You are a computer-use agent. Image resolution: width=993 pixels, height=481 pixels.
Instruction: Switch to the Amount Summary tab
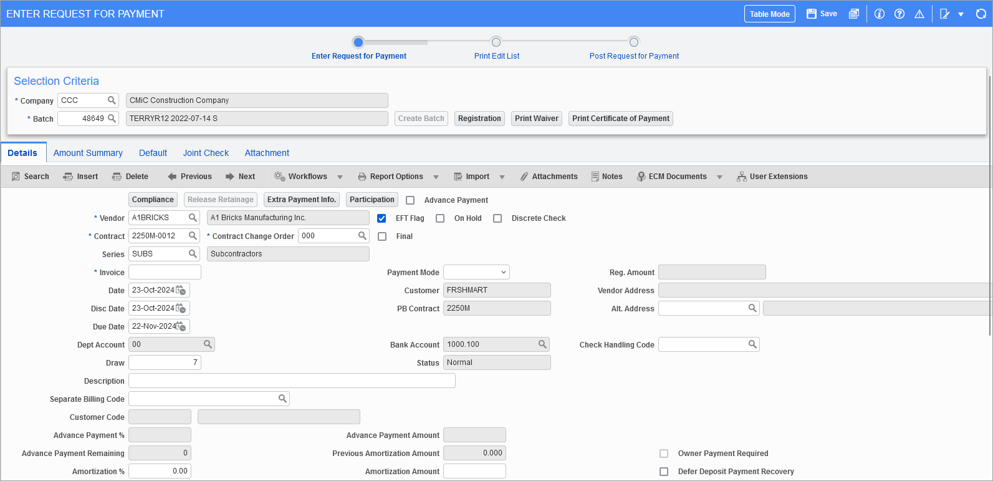point(88,153)
